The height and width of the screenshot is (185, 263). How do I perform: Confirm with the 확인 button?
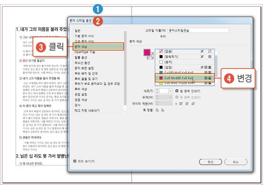click(x=210, y=162)
